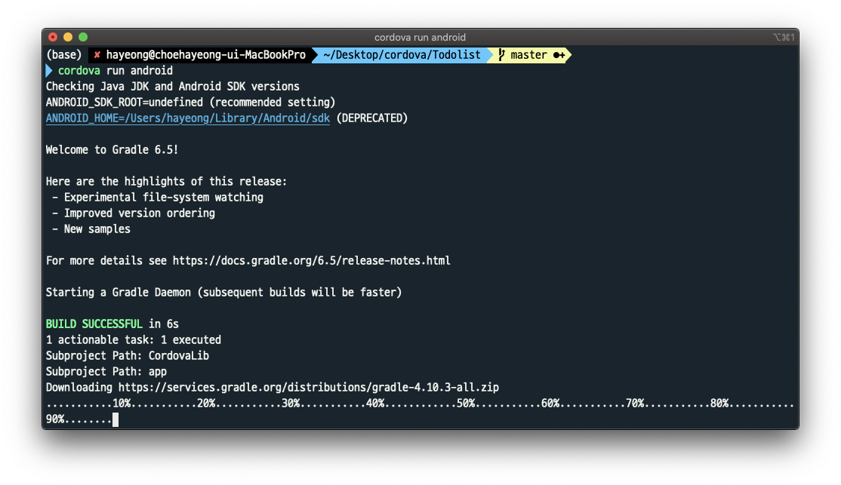Click the window title 'cordova run android'
Screen dimensions: 841x485
tap(420, 37)
